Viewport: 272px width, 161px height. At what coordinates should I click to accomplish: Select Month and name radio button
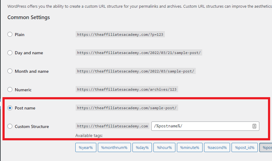[10, 71]
